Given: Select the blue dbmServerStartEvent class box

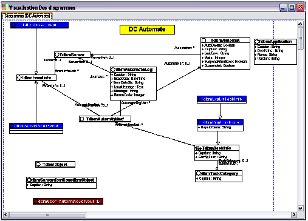Looking at the screenshot, I should pyautogui.click(x=36, y=128).
